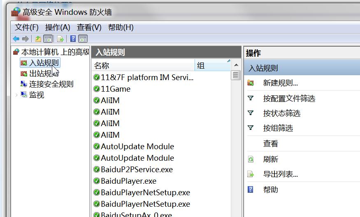This screenshot has width=360, height=217.
Task: Select 入站规则 in the tree
Action: point(44,63)
